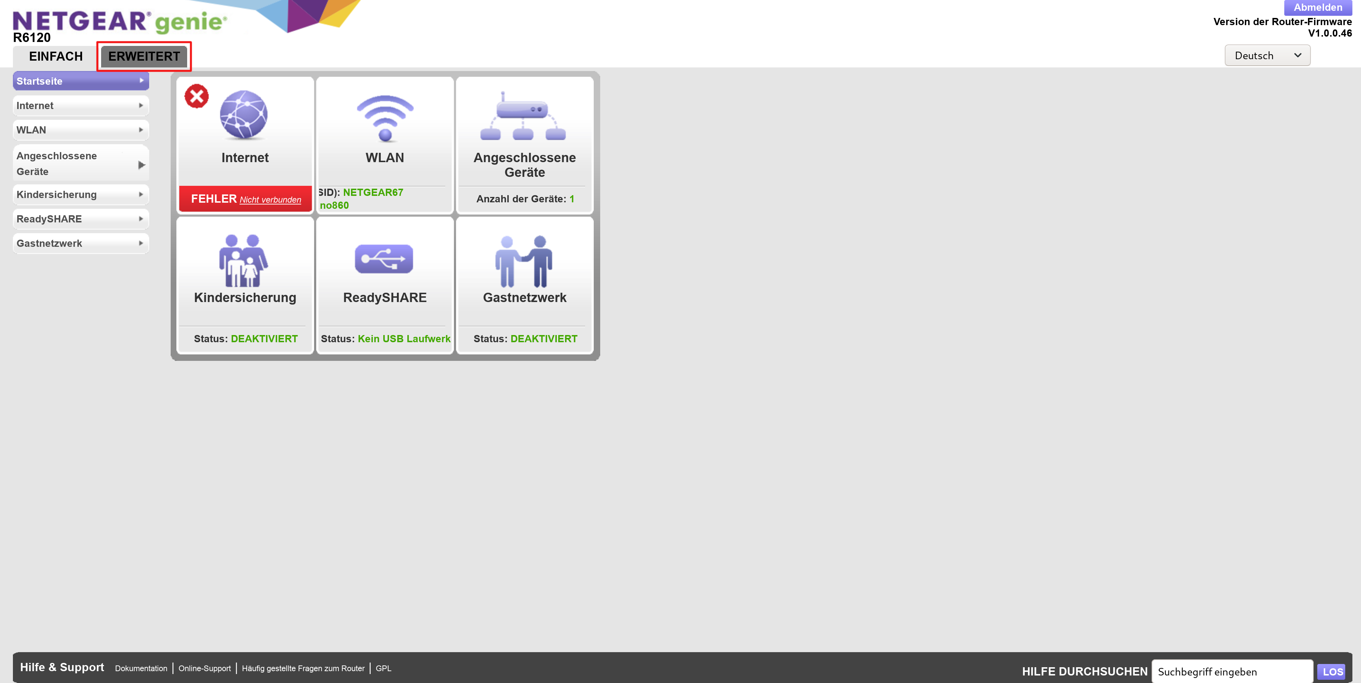Image resolution: width=1361 pixels, height=683 pixels.
Task: Focus the Suchbegriff eingeben search field
Action: click(1232, 672)
